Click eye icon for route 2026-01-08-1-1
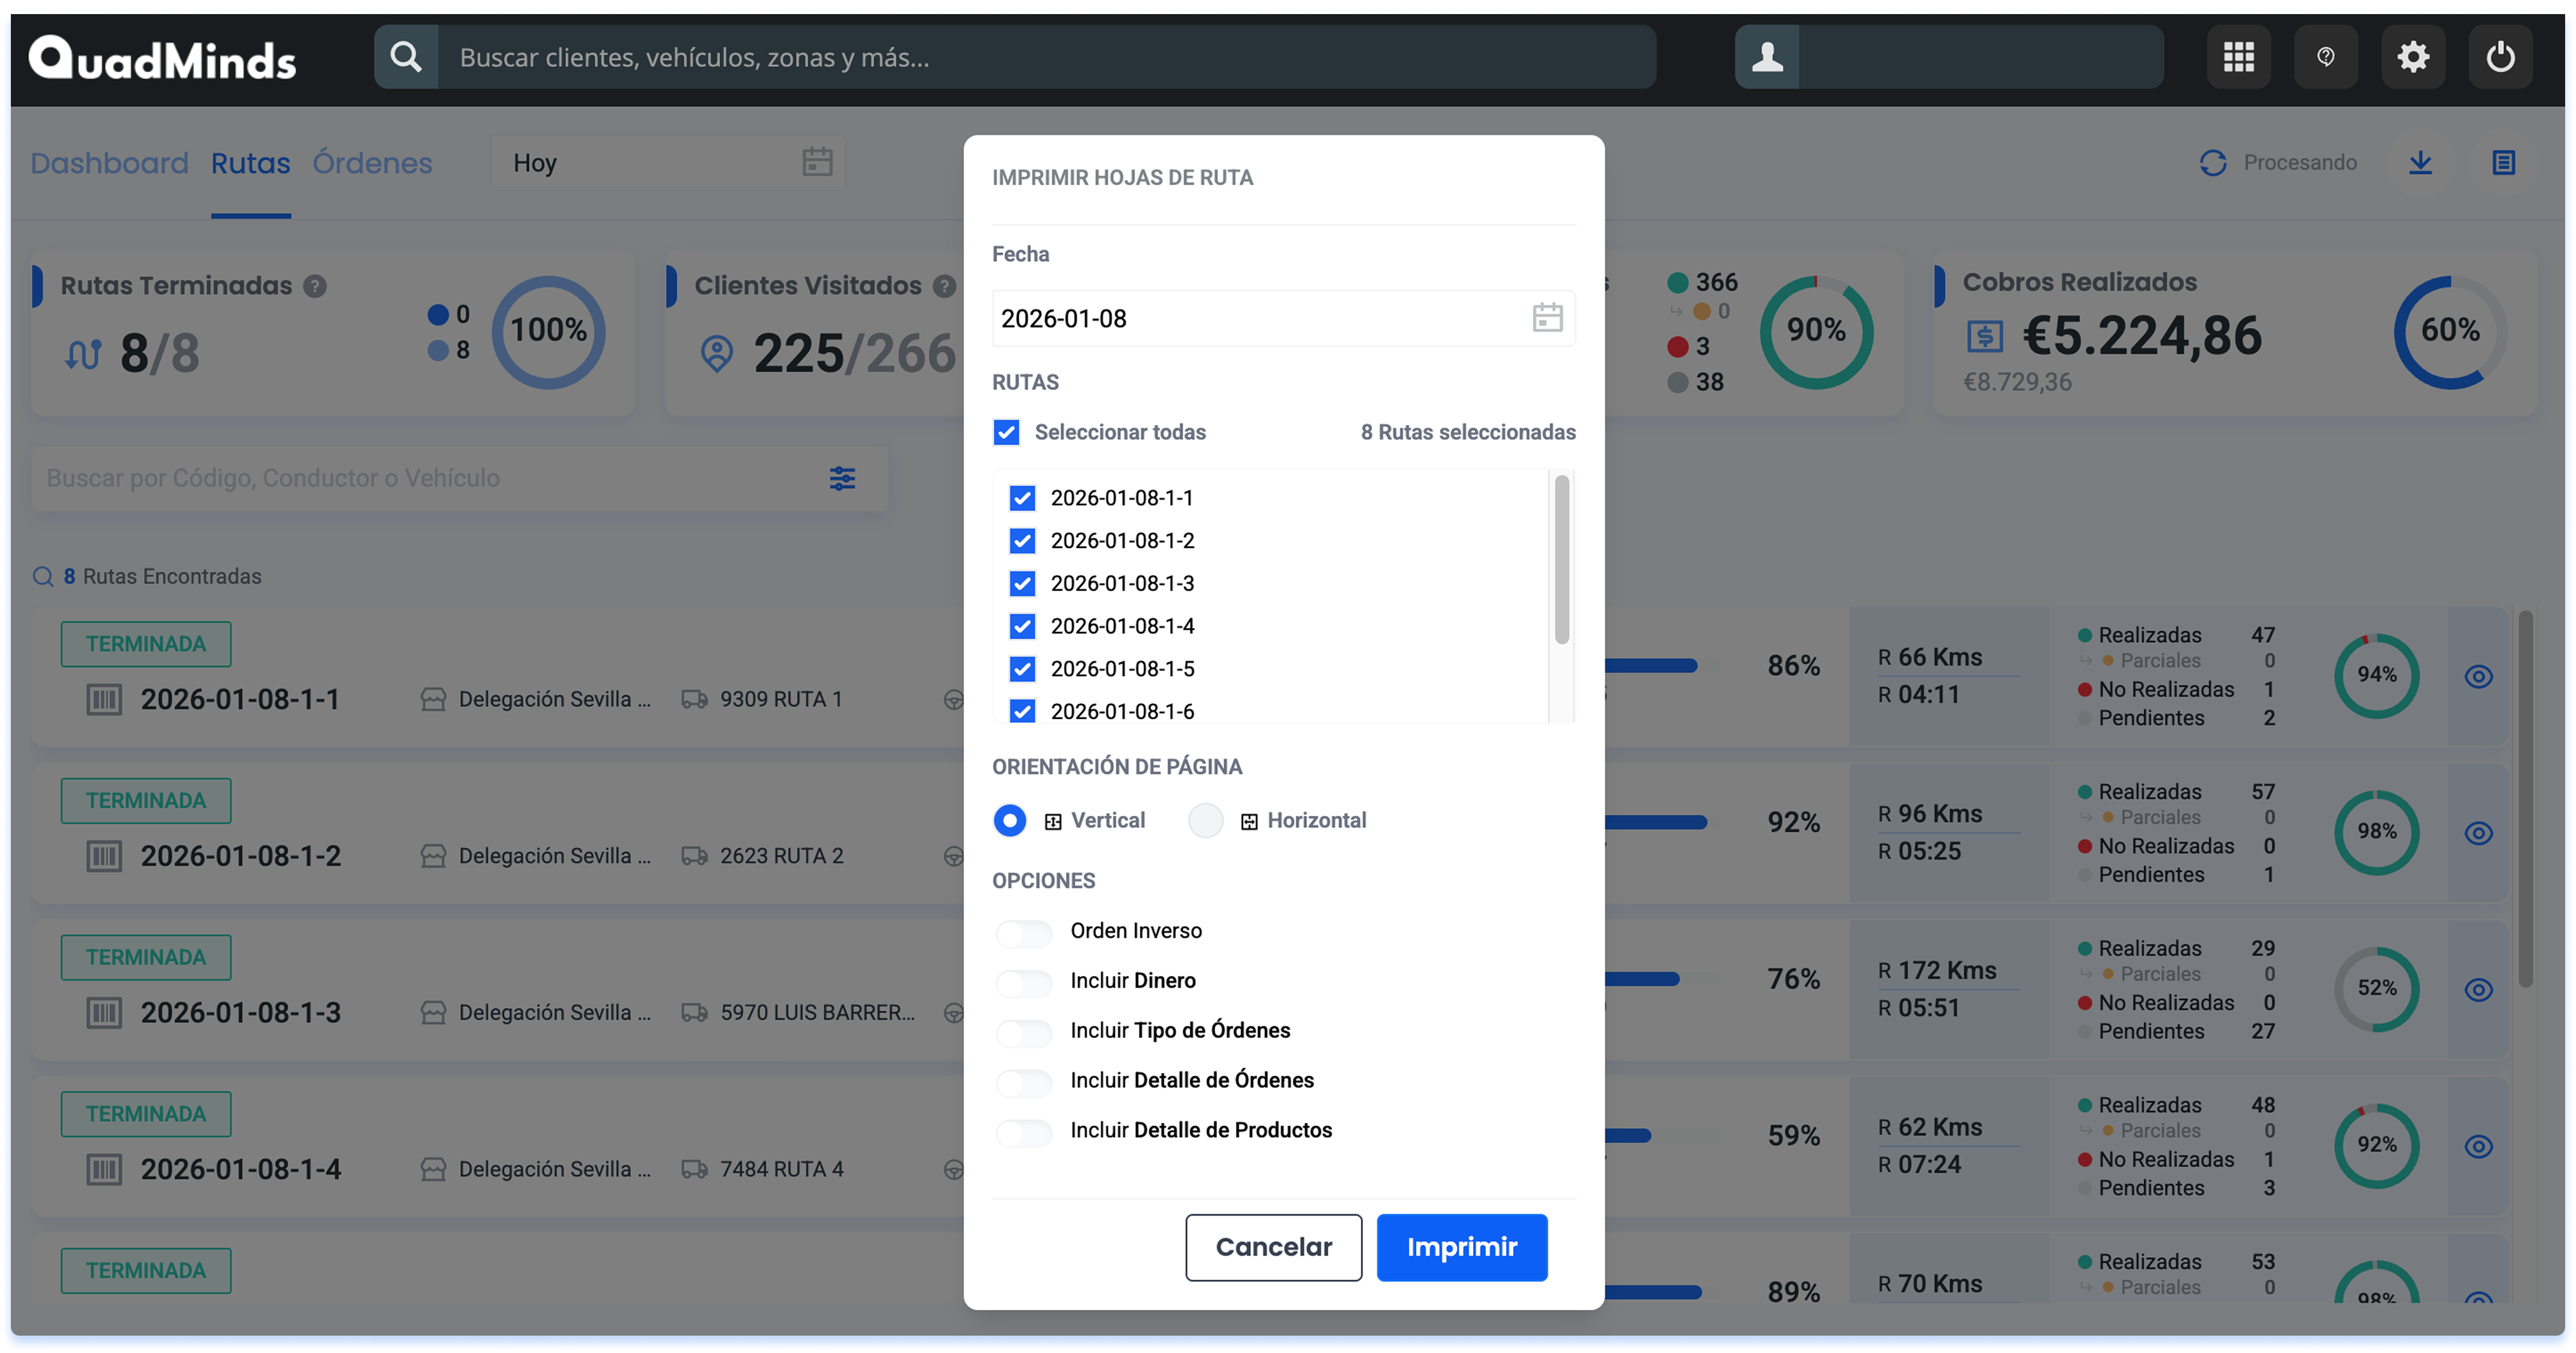Viewport: 2576px width, 1353px height. point(2478,676)
